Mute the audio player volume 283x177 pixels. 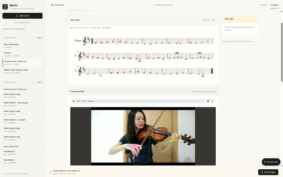tap(208, 101)
